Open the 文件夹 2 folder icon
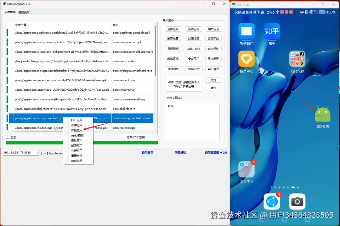The image size is (340, 226). click(x=246, y=169)
